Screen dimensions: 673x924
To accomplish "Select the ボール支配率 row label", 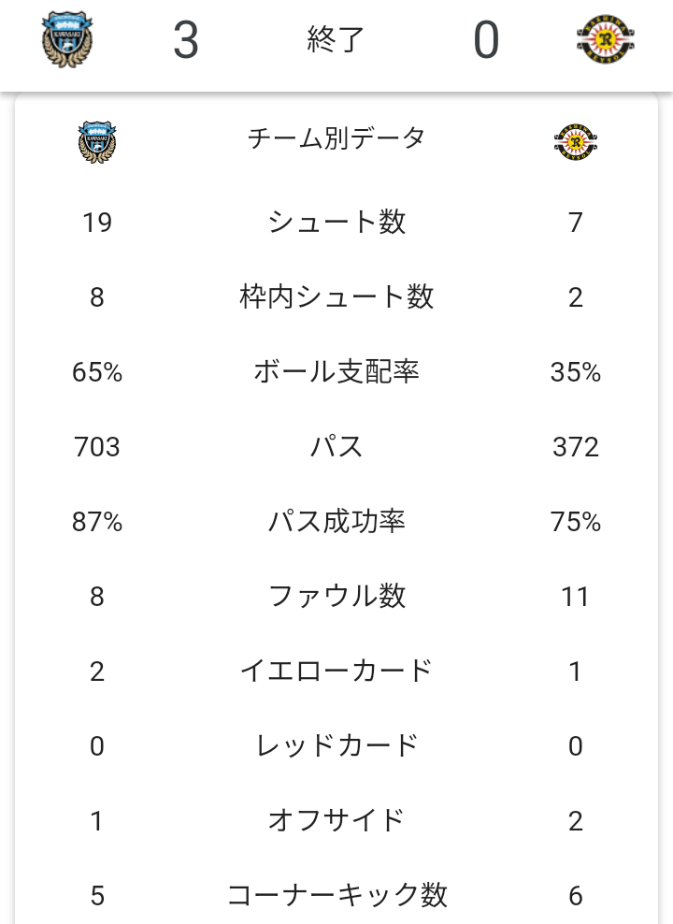I will 336,372.
